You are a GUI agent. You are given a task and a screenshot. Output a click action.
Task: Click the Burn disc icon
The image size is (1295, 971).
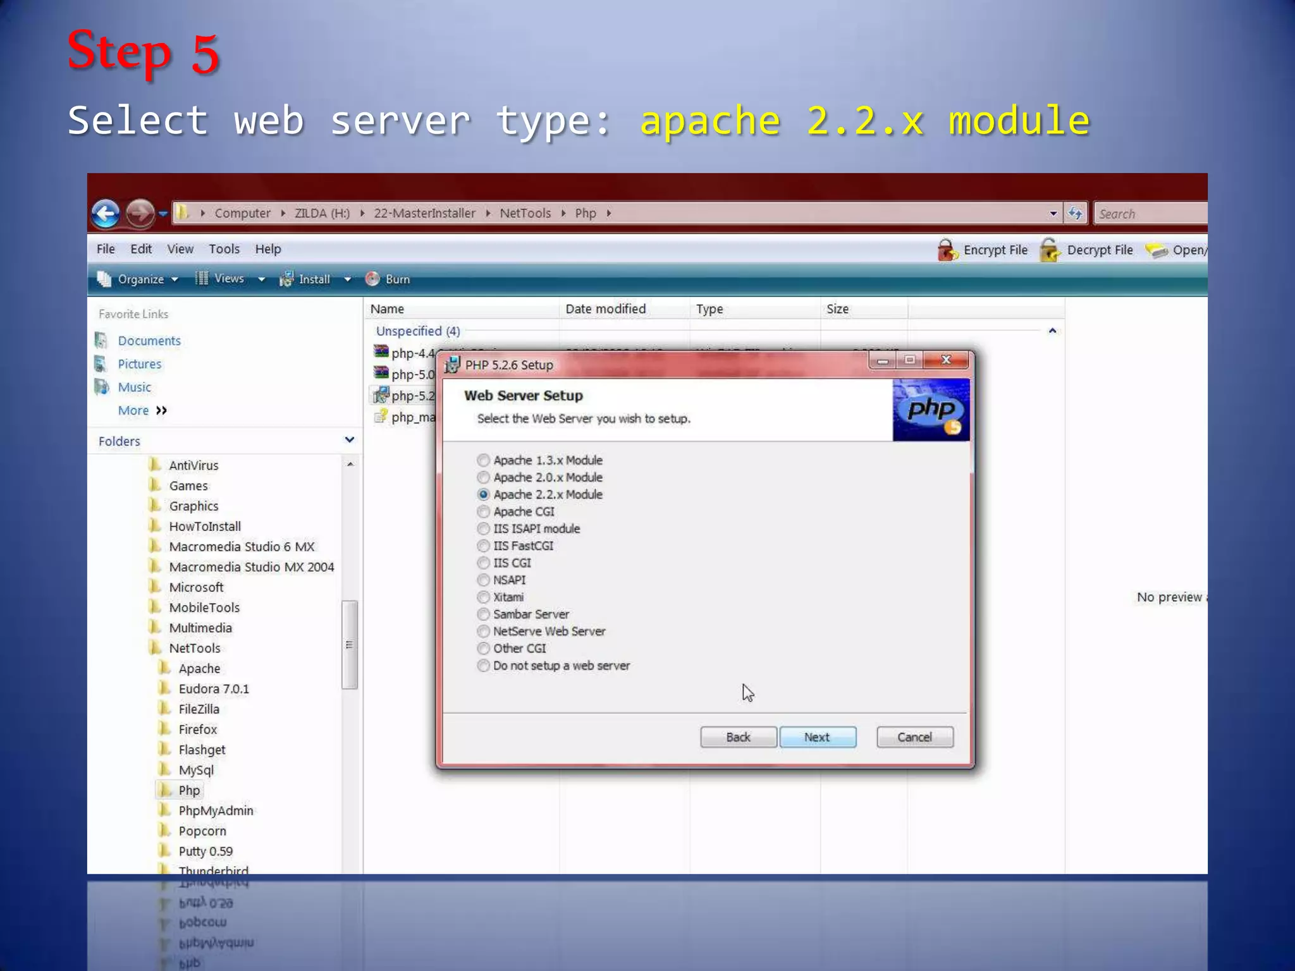tap(372, 279)
